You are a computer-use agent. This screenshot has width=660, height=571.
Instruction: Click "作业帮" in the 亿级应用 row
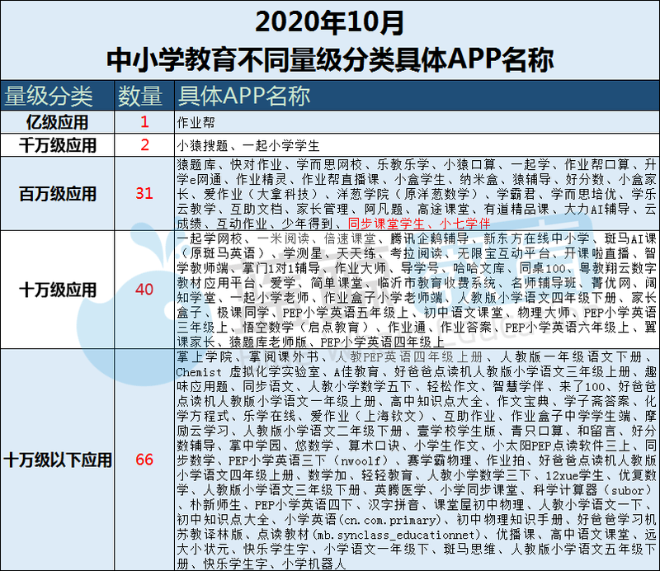click(196, 123)
